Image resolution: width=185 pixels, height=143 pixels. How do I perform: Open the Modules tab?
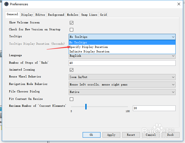pyautogui.click(x=72, y=15)
